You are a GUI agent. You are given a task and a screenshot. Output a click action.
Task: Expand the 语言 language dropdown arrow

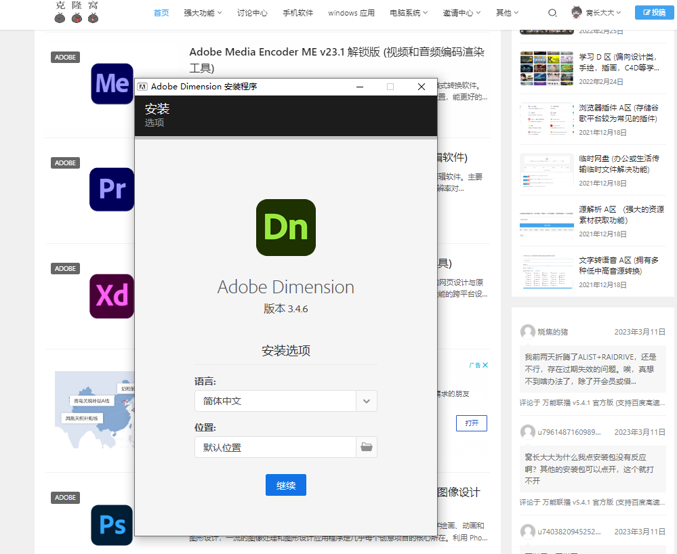[367, 401]
